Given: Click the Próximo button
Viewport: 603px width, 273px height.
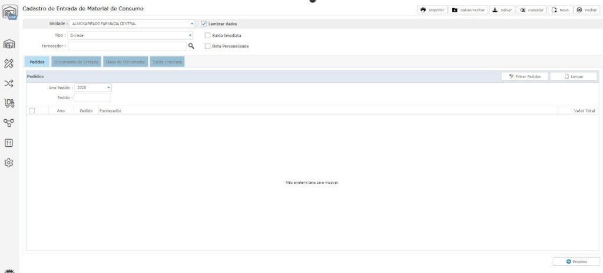Looking at the screenshot, I should 576,261.
